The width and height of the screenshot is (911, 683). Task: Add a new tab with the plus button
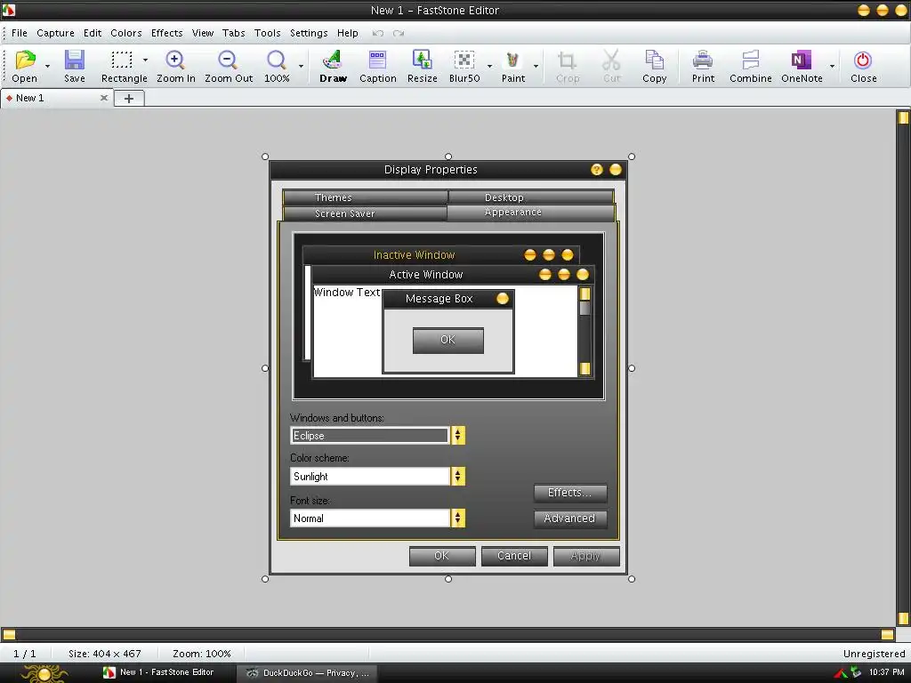point(129,99)
